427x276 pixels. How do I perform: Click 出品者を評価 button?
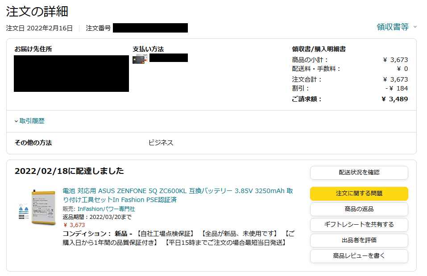click(359, 240)
